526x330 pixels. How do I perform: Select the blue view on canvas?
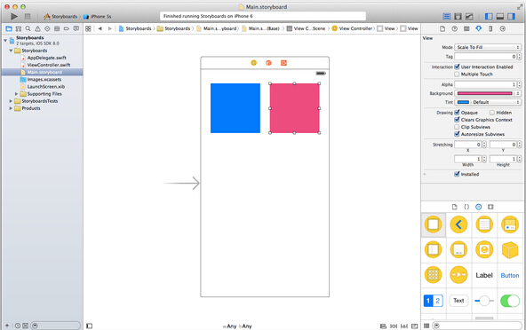point(235,108)
